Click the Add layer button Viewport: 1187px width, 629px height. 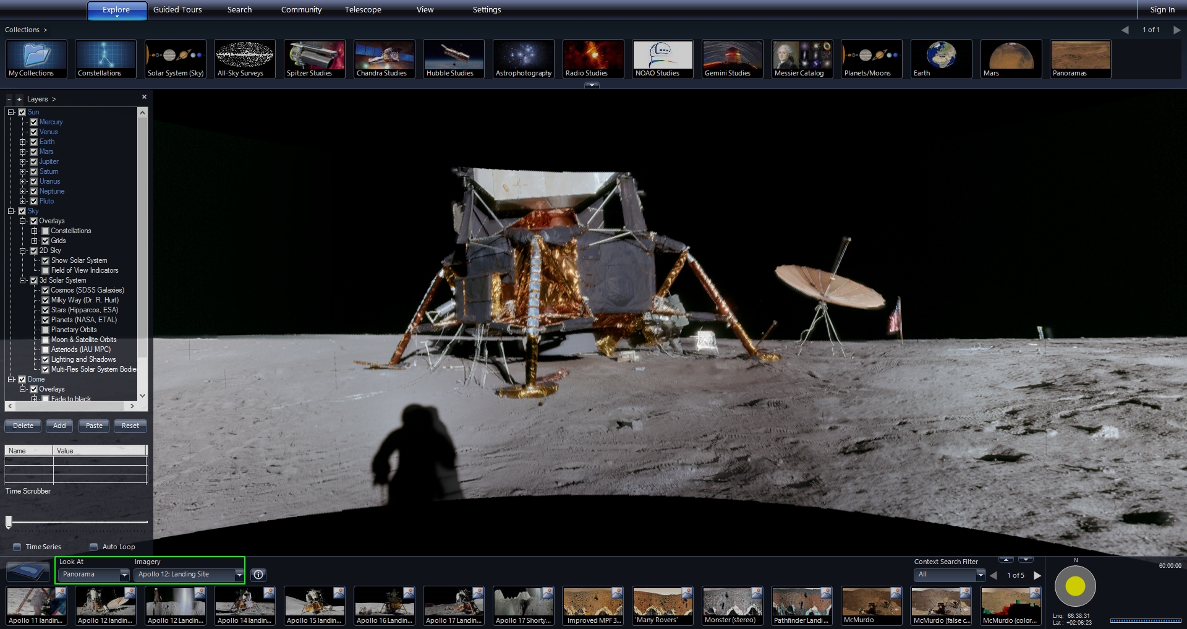(59, 426)
